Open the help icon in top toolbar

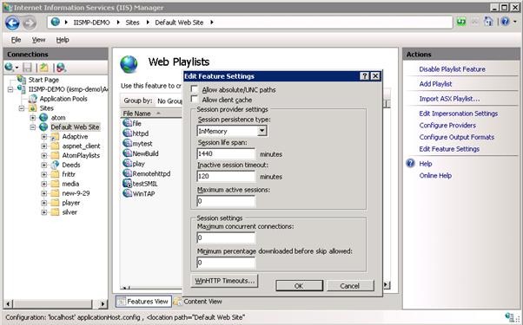point(506,22)
